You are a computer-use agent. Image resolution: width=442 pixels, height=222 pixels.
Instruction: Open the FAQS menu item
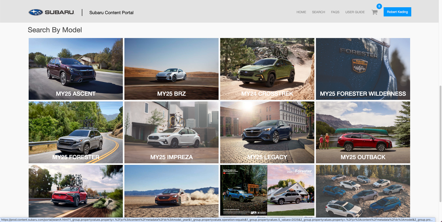click(335, 12)
